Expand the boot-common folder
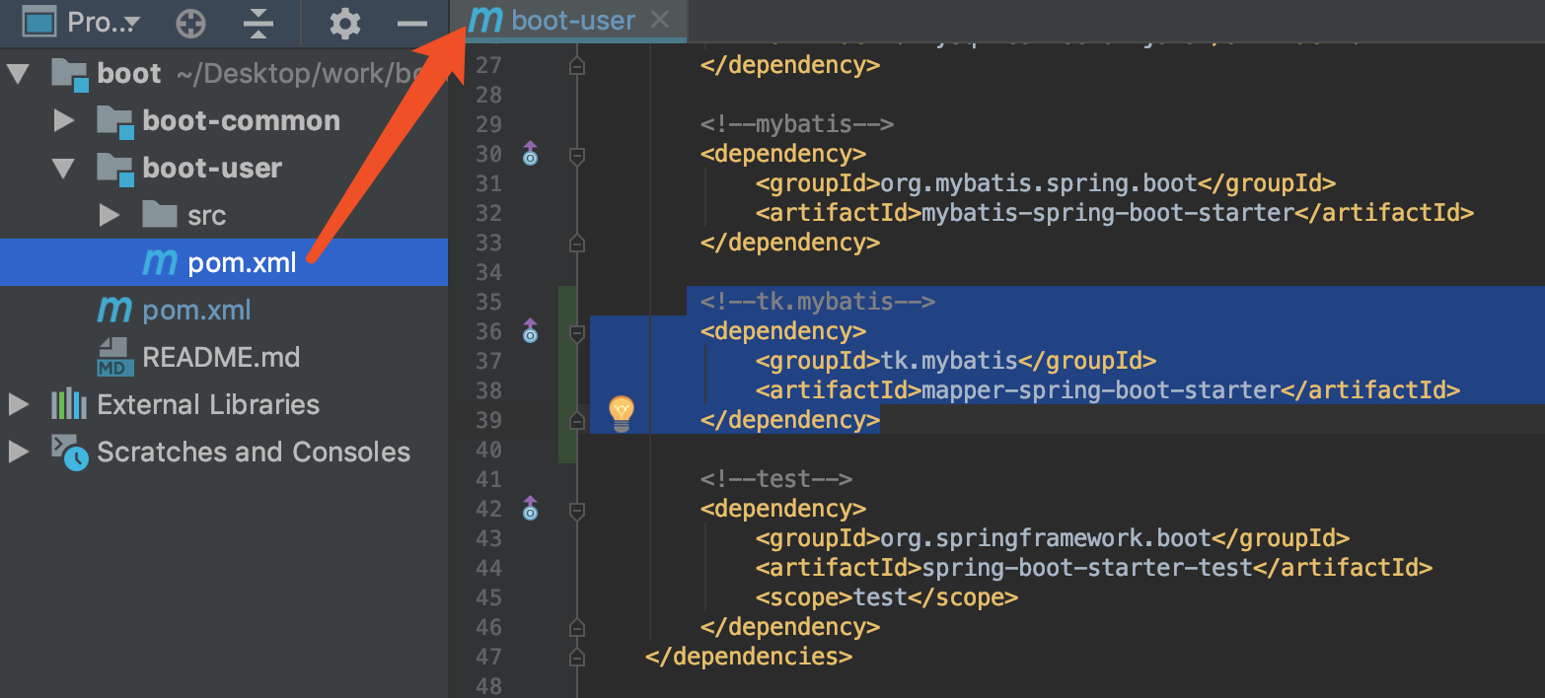The height and width of the screenshot is (698, 1545). click(x=63, y=120)
